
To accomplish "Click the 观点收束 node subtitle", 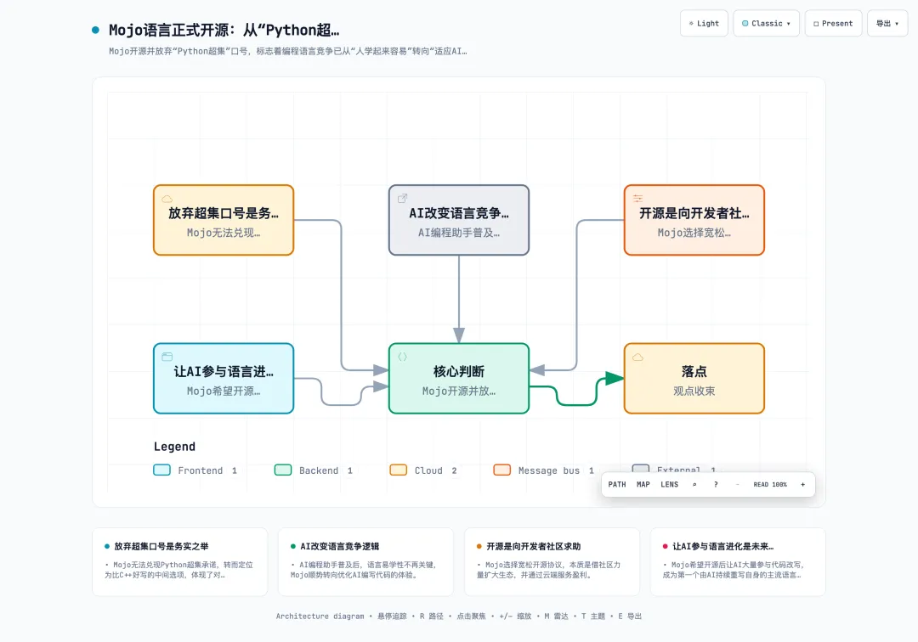I will [x=694, y=391].
